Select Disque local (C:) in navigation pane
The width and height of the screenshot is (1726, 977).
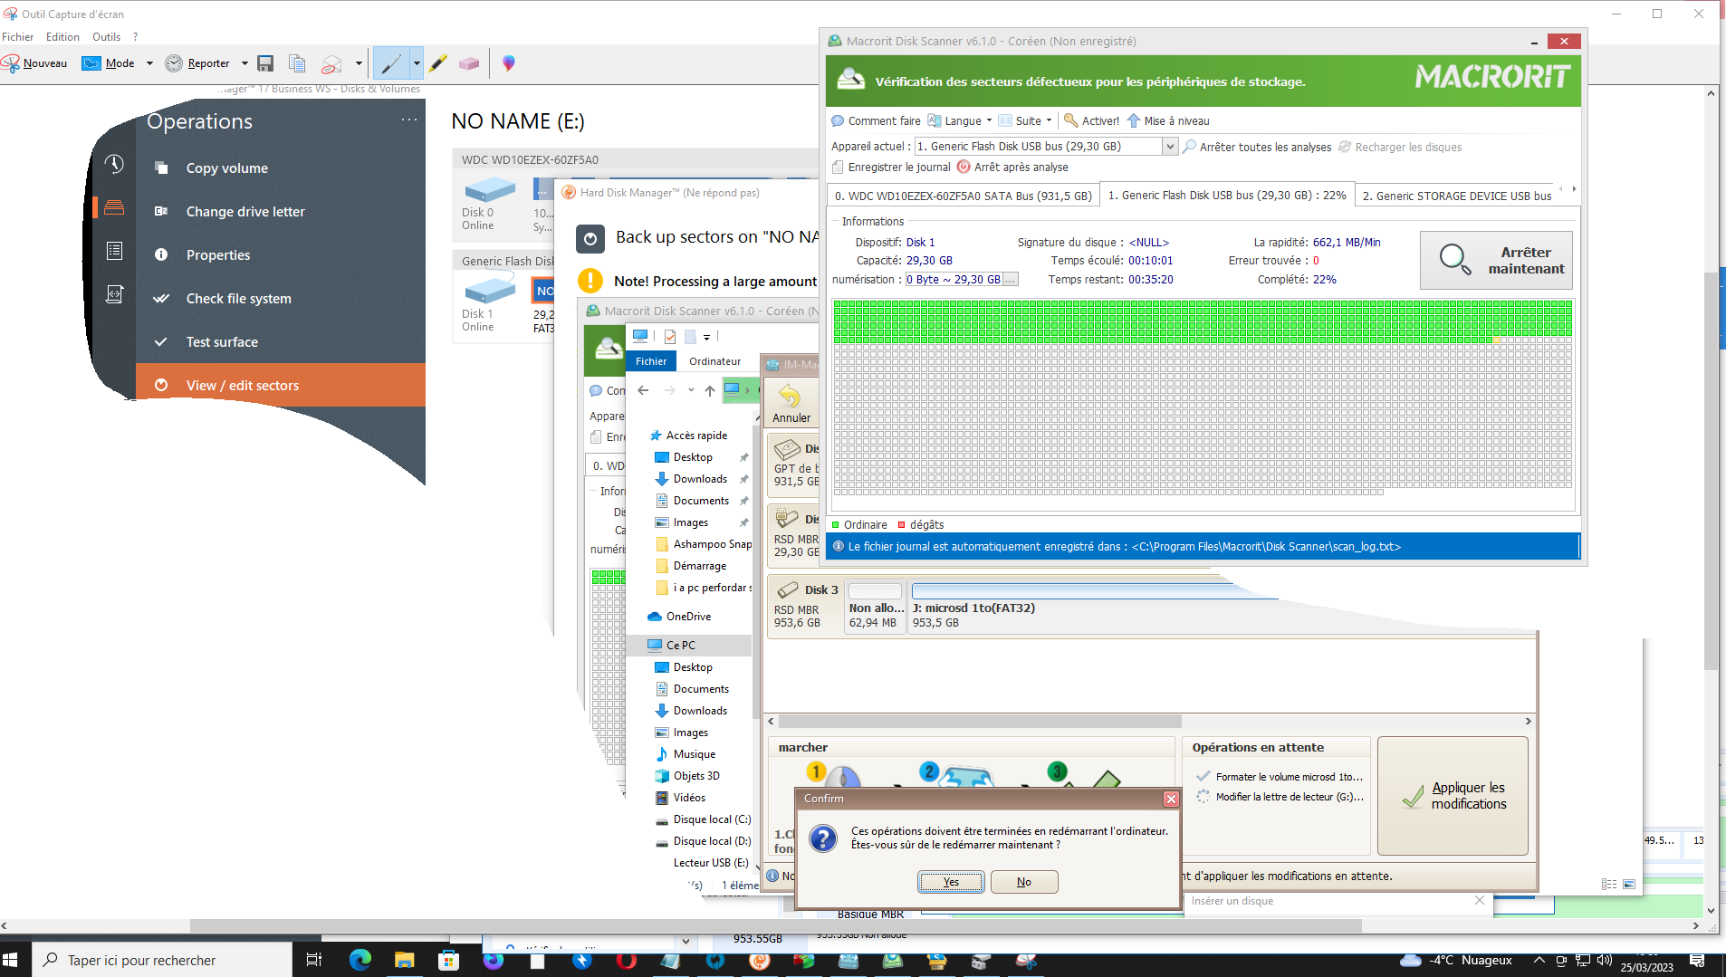tap(712, 819)
